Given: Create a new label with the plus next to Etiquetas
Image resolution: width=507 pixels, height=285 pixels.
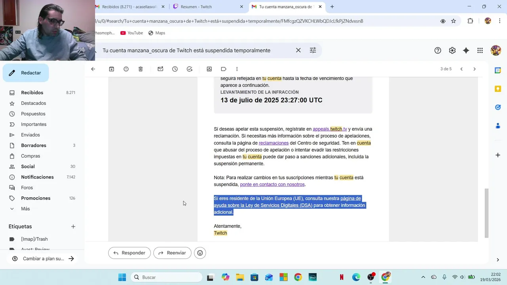Looking at the screenshot, I should pos(73,226).
